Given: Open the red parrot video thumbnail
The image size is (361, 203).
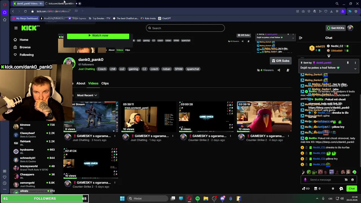Looking at the screenshot, I should click(x=264, y=117).
